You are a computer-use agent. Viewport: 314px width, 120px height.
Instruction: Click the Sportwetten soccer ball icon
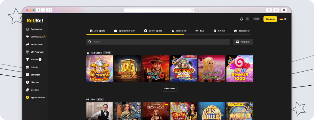coord(27,29)
